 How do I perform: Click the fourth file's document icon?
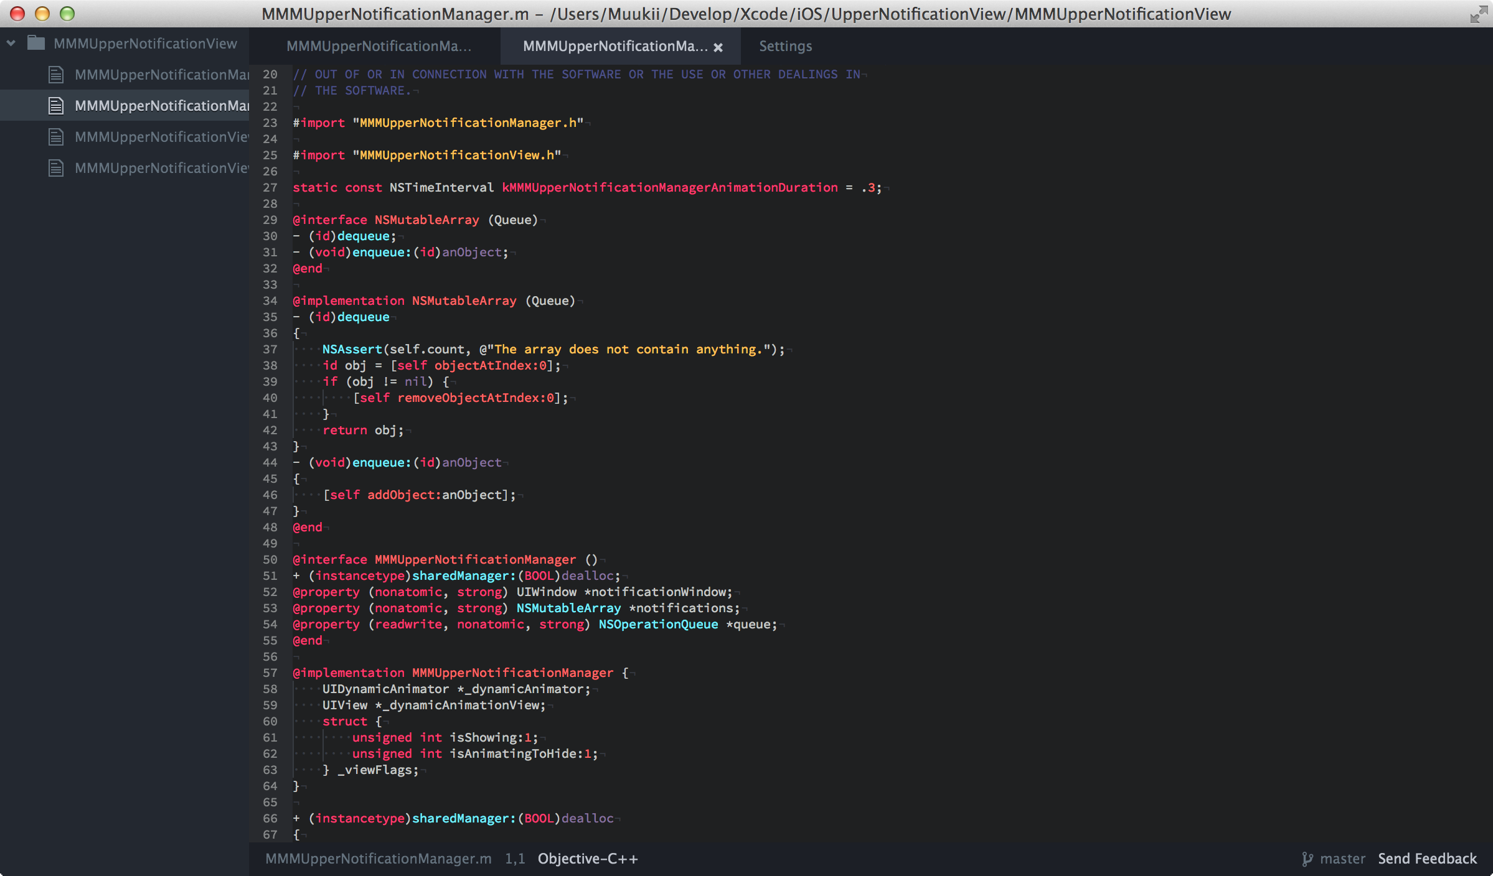click(x=56, y=168)
